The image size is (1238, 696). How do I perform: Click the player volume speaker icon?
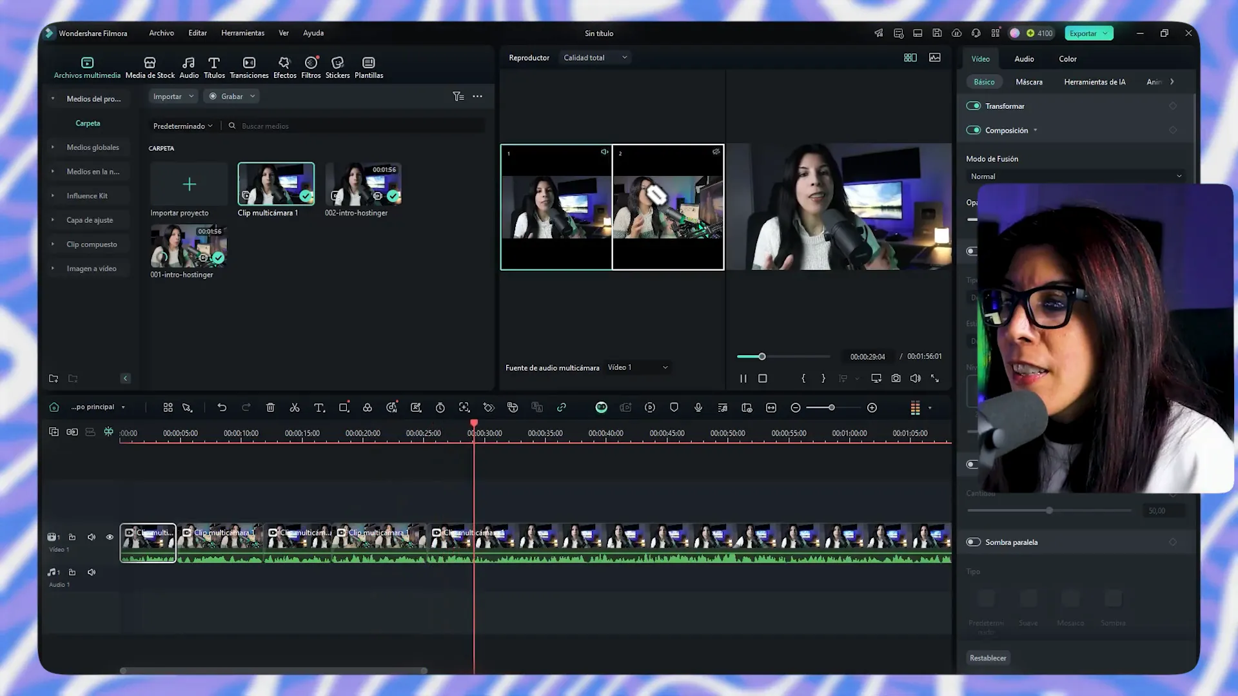(915, 378)
